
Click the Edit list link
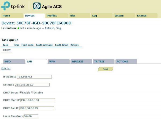click(6, 69)
